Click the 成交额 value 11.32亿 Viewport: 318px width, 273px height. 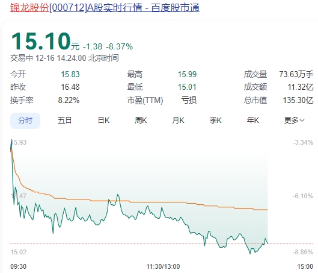(301, 87)
